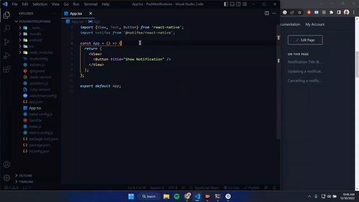The width and height of the screenshot is (359, 202).
Task: Expand the .bundle folder
Action: click(x=20, y=34)
